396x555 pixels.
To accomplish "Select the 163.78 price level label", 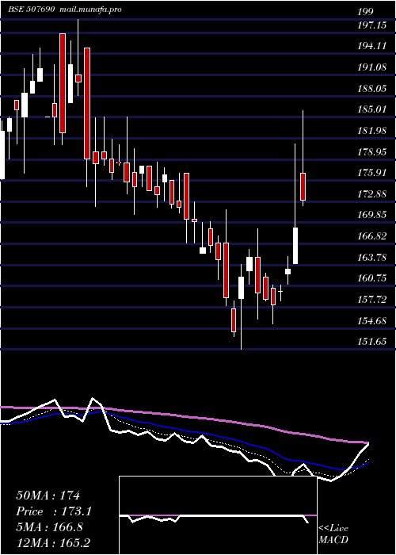I will 371,258.
